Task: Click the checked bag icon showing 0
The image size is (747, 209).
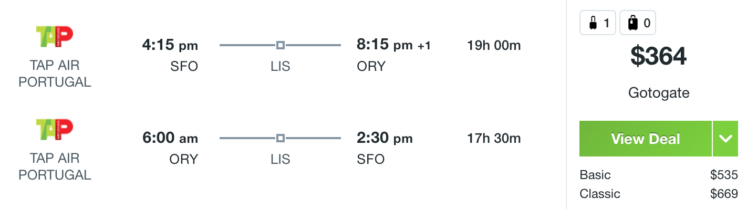Action: click(x=638, y=23)
